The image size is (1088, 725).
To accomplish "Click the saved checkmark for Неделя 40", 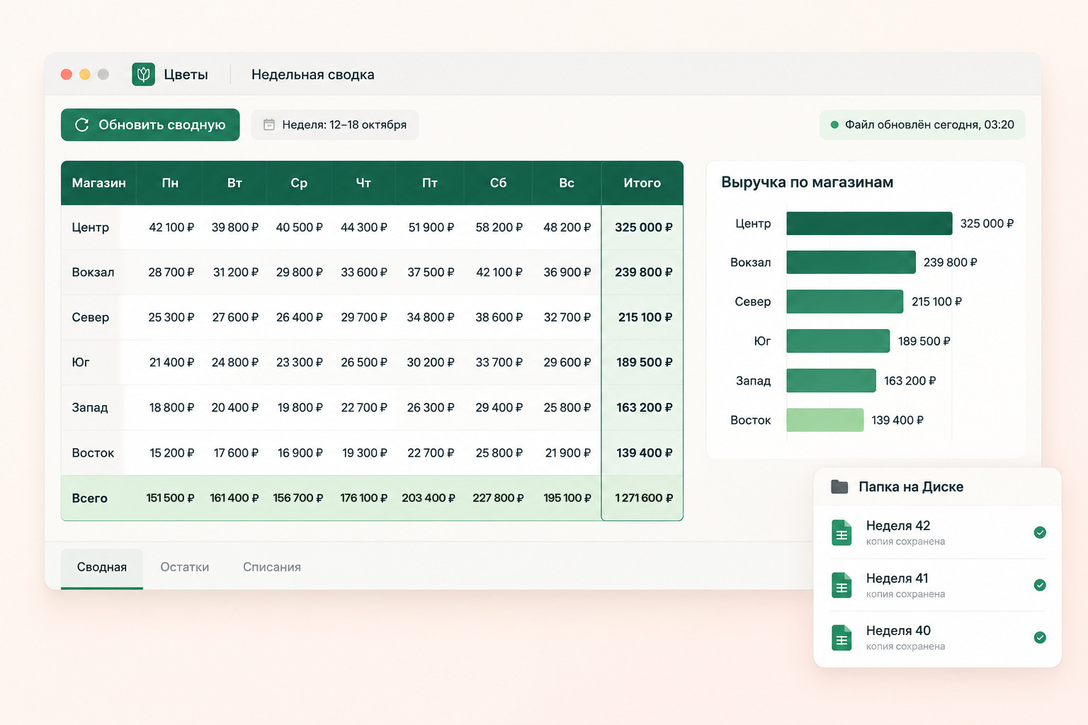I will click(x=1040, y=637).
